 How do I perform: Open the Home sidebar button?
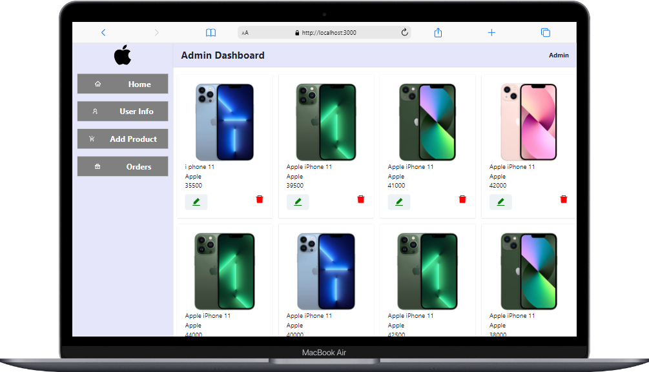123,84
